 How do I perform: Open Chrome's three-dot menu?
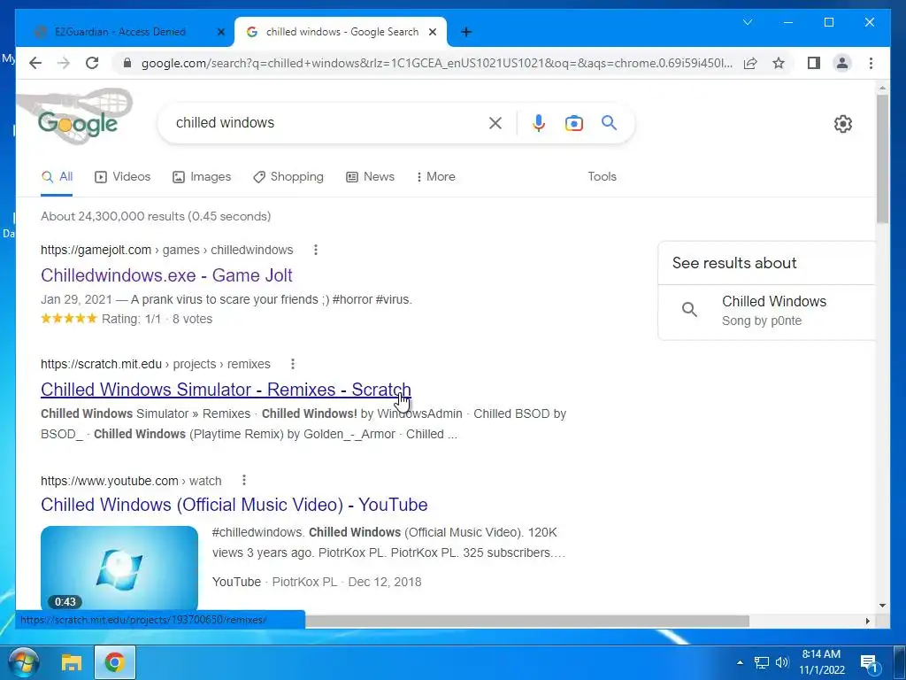(871, 63)
